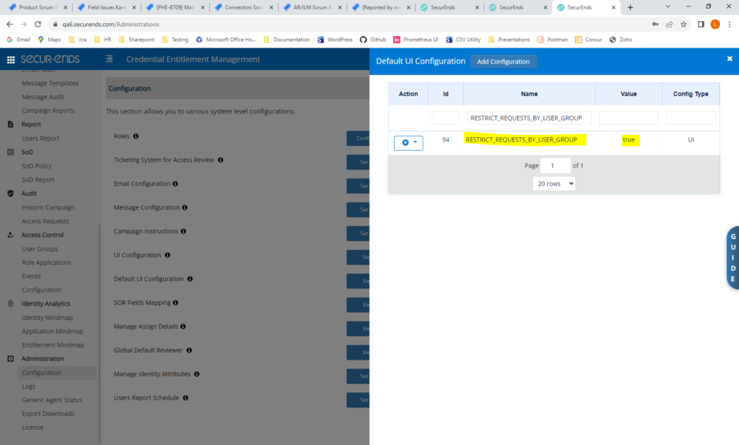739x445 pixels.
Task: Open Generic Agent Status in sidebar
Action: pos(52,399)
